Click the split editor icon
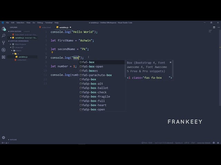The height and width of the screenshot is (165, 221). 214,27
